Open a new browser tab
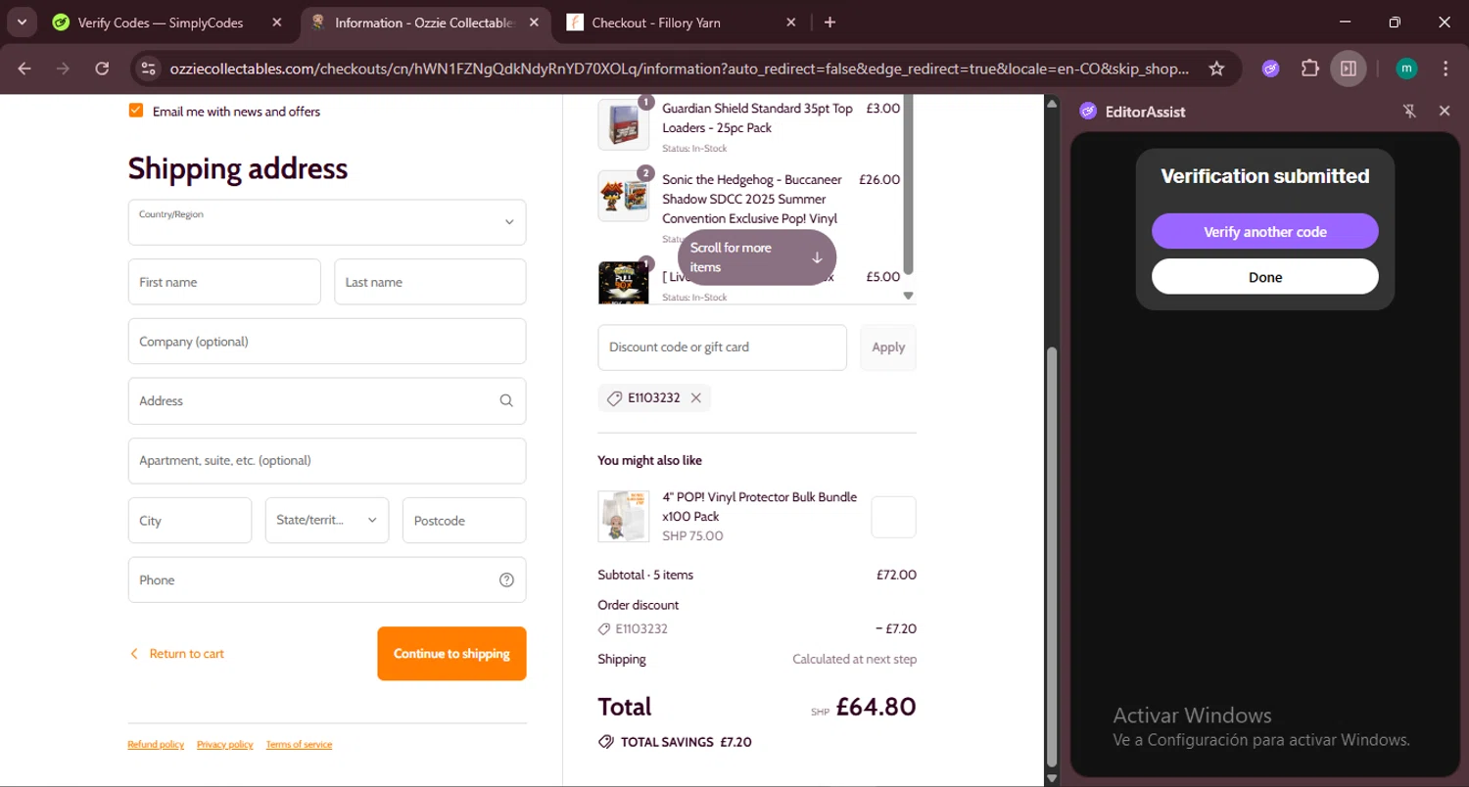 (x=829, y=23)
